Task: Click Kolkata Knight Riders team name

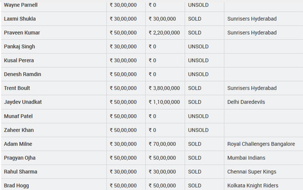Action: [x=253, y=185]
